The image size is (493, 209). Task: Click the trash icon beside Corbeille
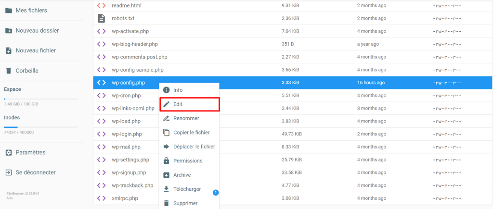coord(9,71)
